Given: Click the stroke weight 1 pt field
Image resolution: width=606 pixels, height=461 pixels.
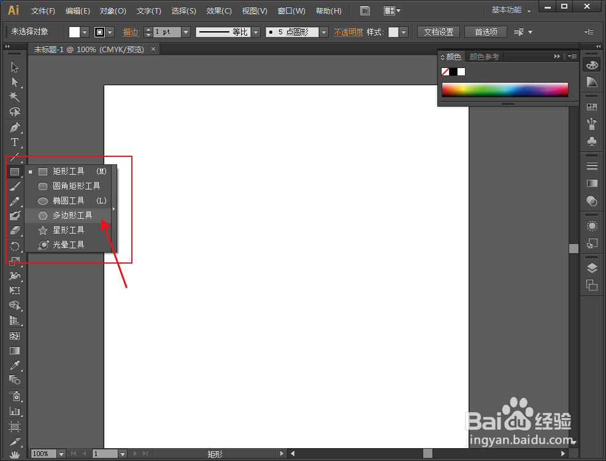Looking at the screenshot, I should (x=167, y=32).
